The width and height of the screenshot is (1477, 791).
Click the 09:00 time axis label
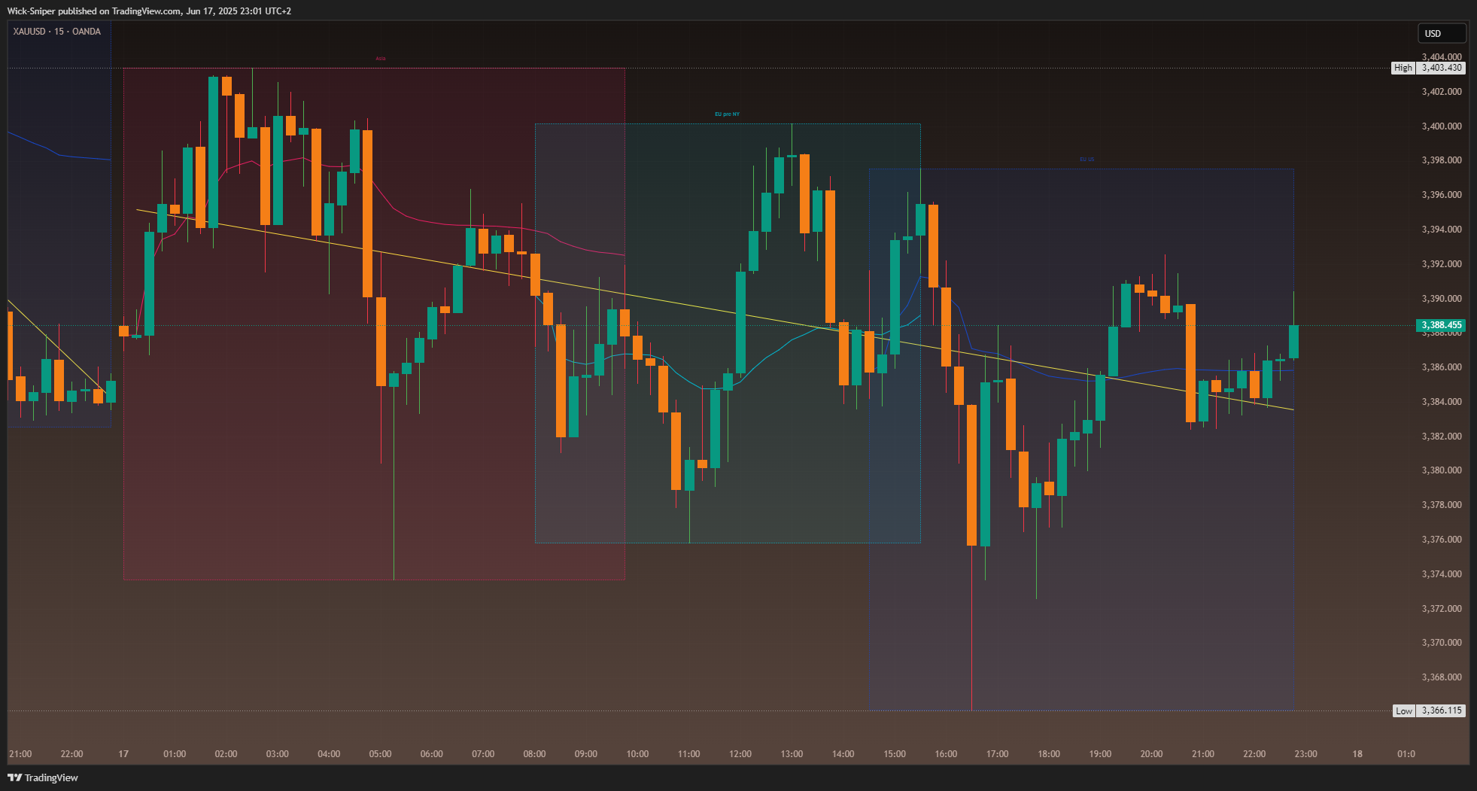586,754
